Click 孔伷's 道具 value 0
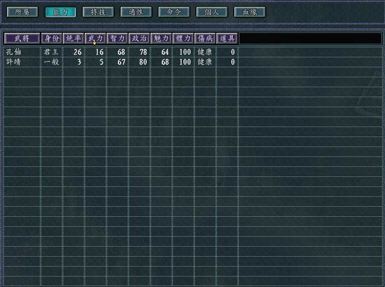The image size is (385, 287). click(233, 52)
